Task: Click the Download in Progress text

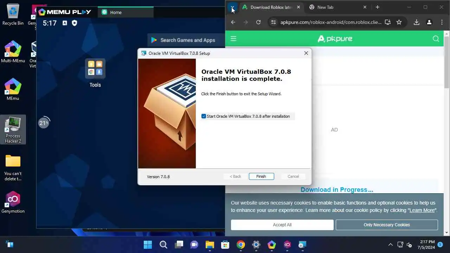Action: [337, 190]
